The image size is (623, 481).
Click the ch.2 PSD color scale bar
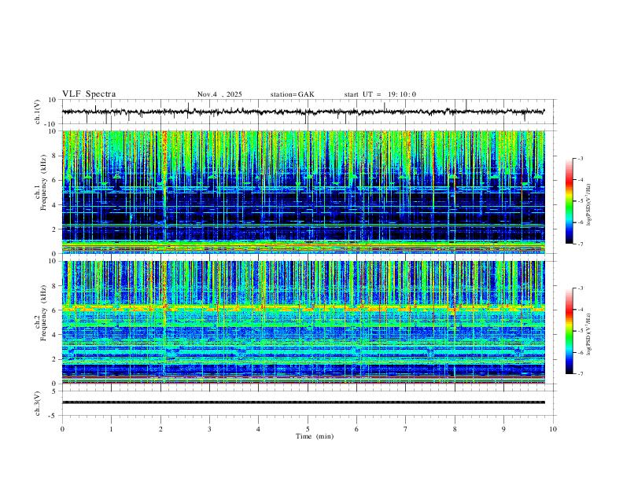(x=569, y=331)
